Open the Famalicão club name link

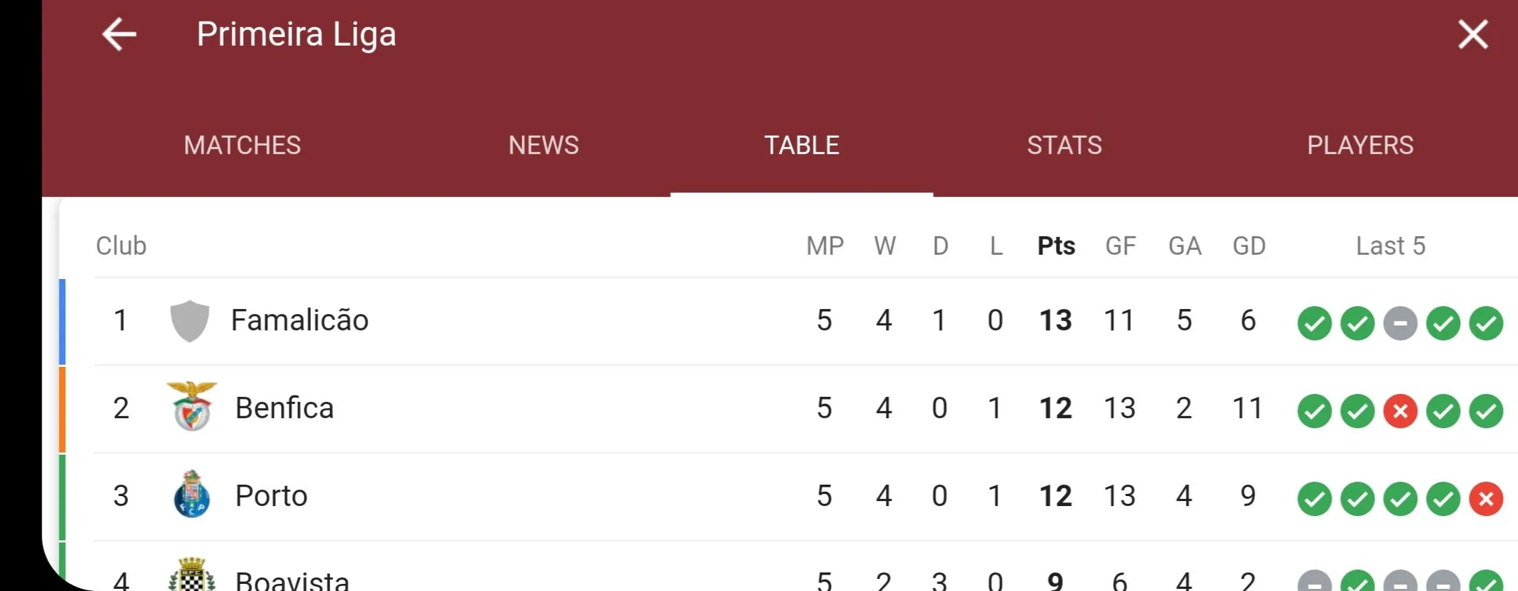299,320
